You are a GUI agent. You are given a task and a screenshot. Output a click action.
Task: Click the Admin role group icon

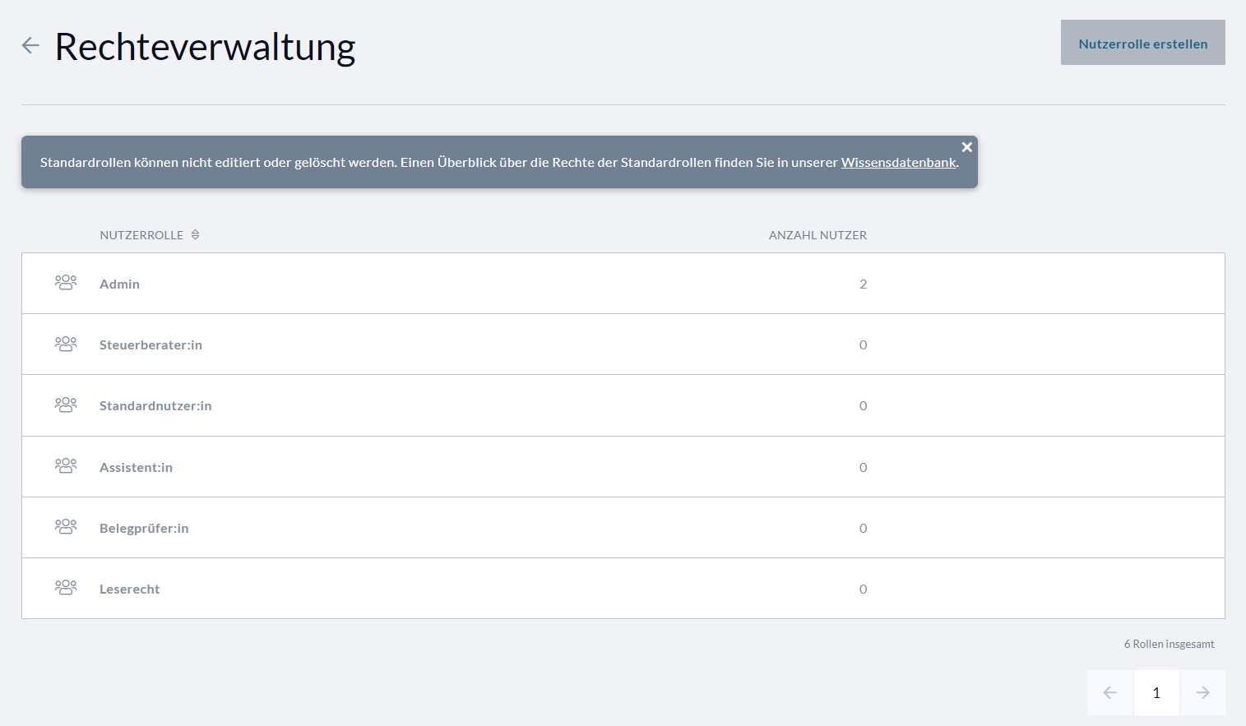click(x=66, y=284)
